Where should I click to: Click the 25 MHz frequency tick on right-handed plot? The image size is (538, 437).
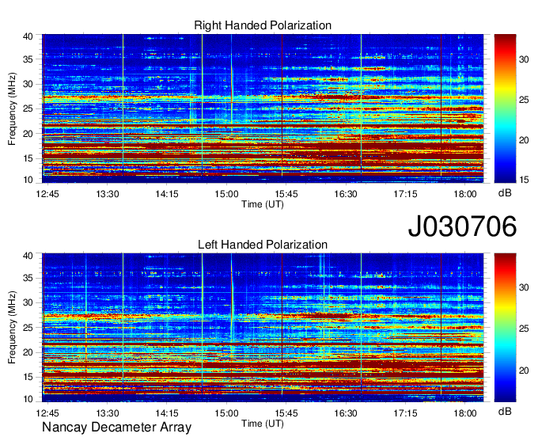pos(28,108)
